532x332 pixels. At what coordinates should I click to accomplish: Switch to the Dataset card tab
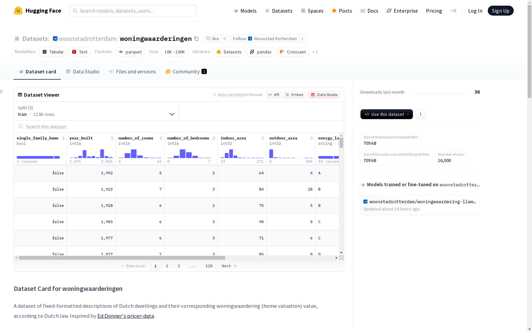point(37,72)
